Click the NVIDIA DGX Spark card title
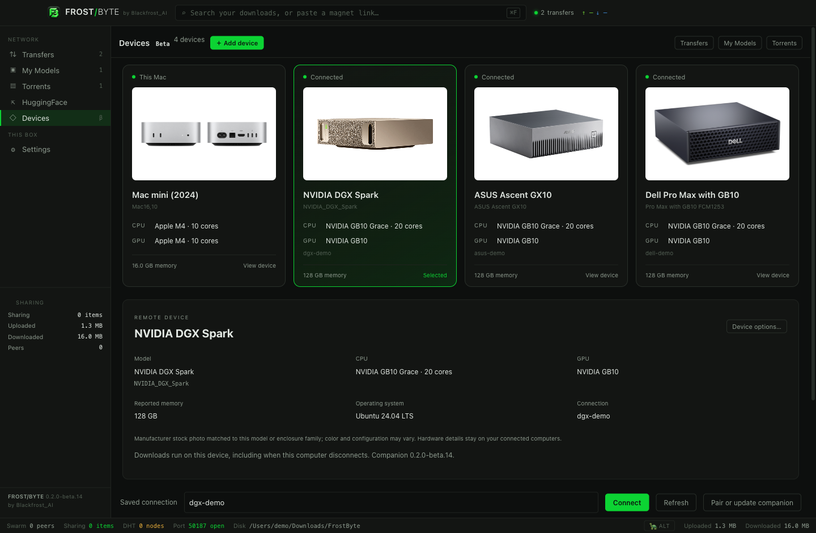This screenshot has width=816, height=533. point(341,195)
